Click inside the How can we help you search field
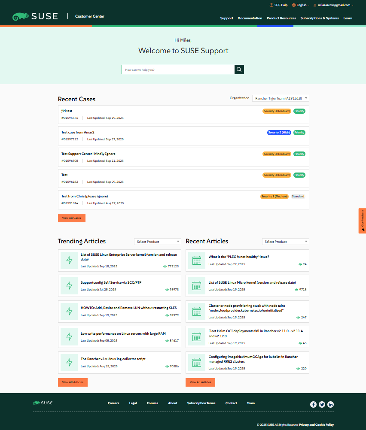This screenshot has height=430, width=366. [x=178, y=69]
